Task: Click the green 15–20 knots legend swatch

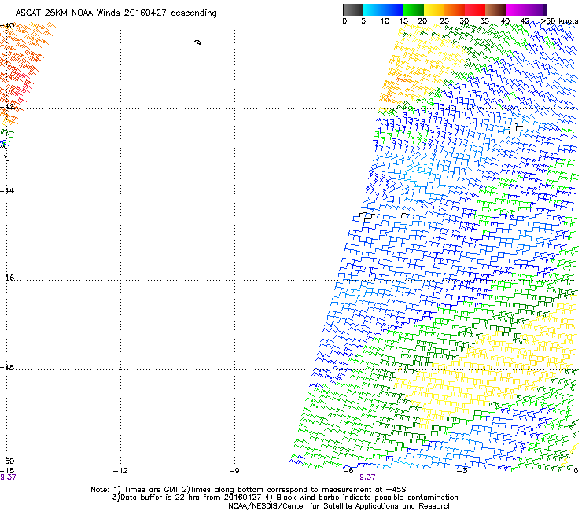Action: point(413,9)
